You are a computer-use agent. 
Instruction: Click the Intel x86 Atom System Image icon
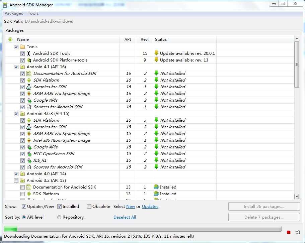click(x=29, y=140)
